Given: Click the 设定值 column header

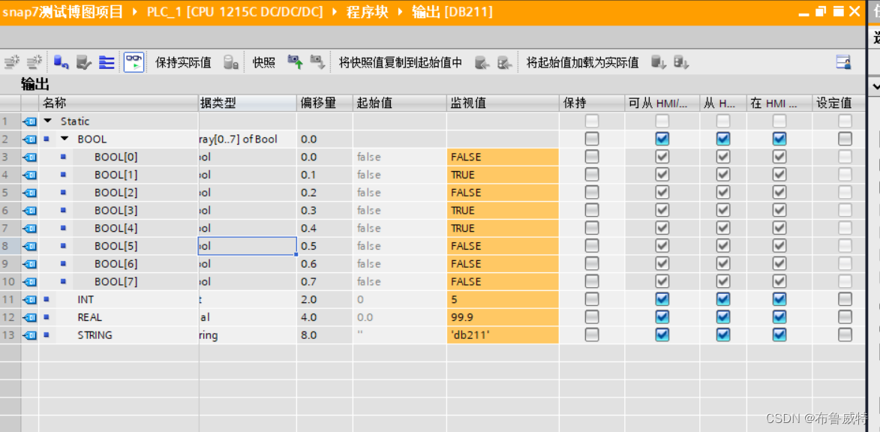Looking at the screenshot, I should point(839,103).
